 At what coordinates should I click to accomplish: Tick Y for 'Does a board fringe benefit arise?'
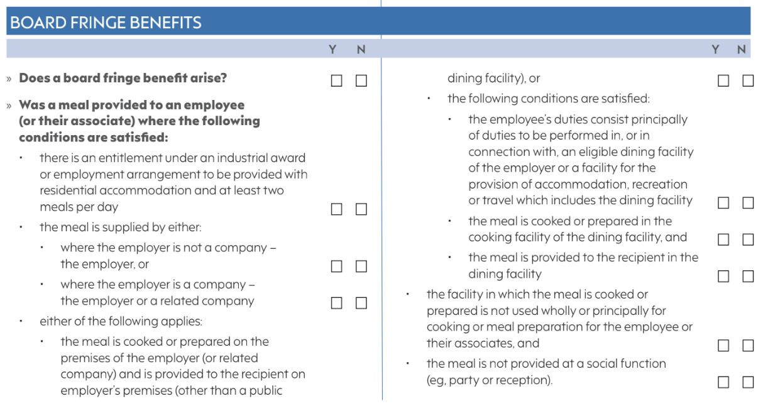pyautogui.click(x=337, y=81)
